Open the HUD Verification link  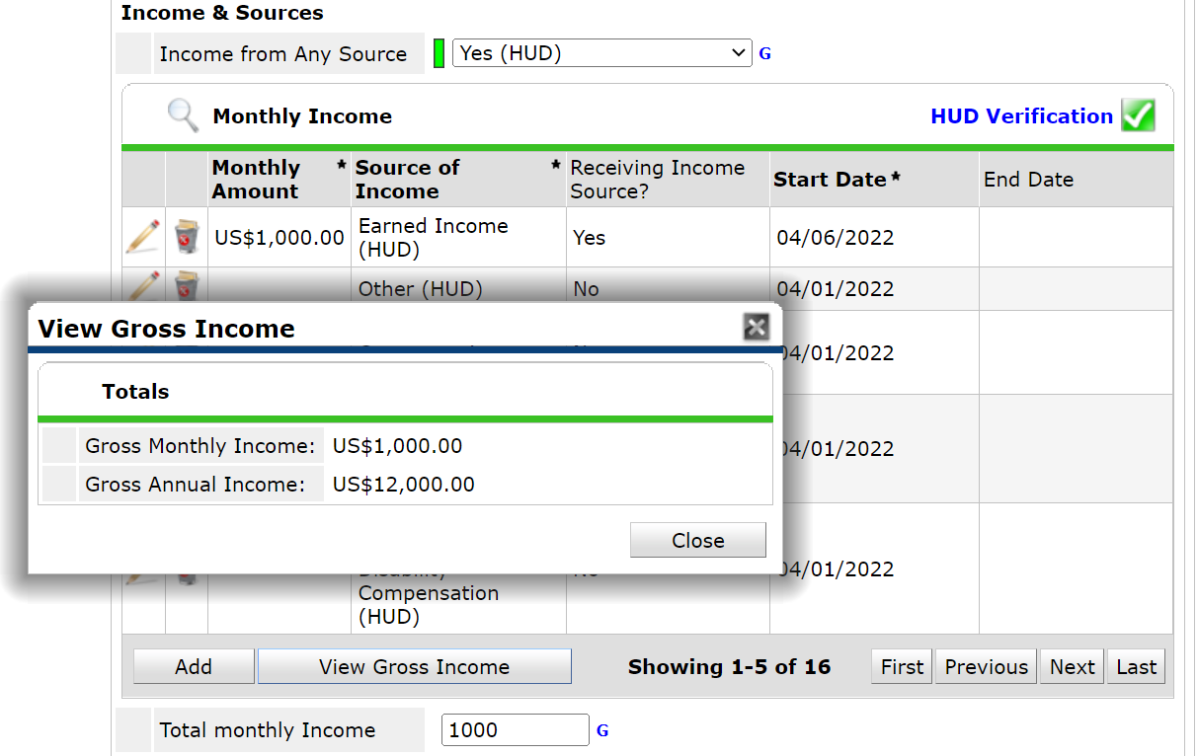point(1021,116)
